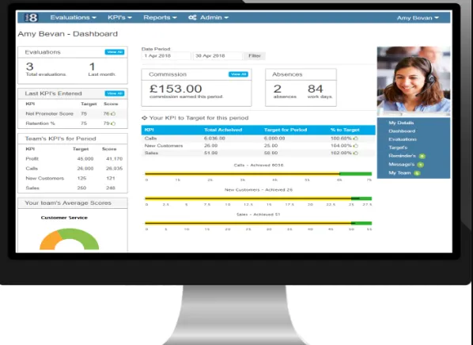The image size is (473, 345).
Task: Open the Evaluations dropdown menu
Action: [74, 17]
